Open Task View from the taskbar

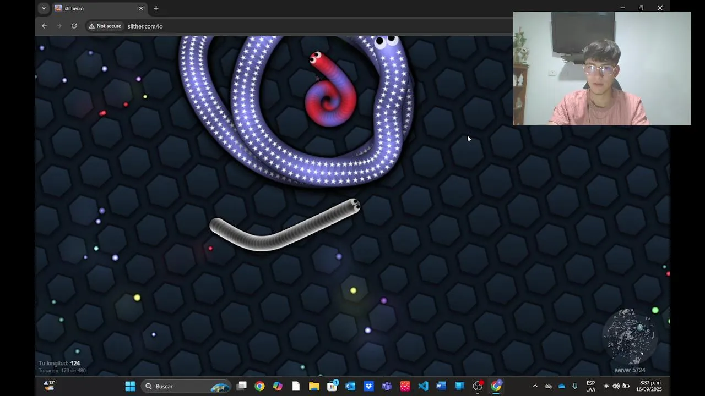[241, 386]
